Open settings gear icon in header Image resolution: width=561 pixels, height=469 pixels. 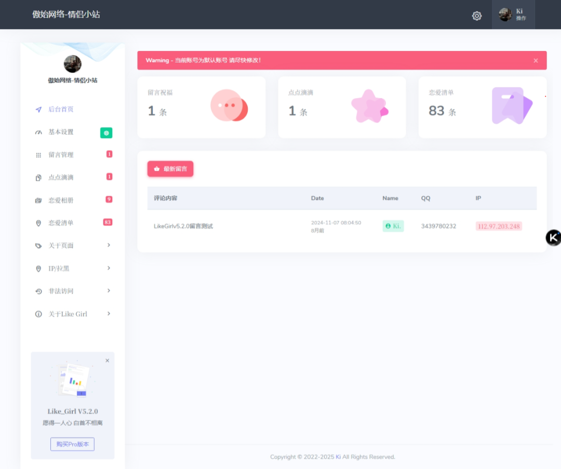click(476, 16)
